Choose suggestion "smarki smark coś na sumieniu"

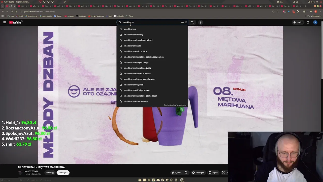(x=152, y=74)
